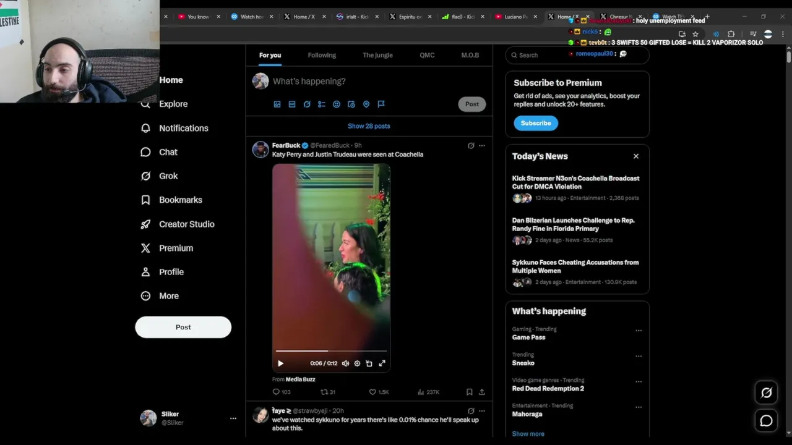Open Profile in the left navigation
792x445 pixels.
tap(162, 272)
